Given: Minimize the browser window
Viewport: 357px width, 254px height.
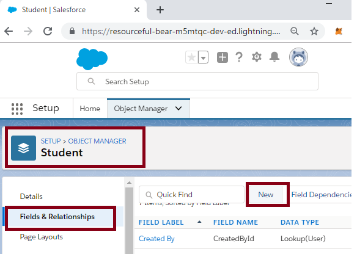Looking at the screenshot, I should (x=329, y=4).
